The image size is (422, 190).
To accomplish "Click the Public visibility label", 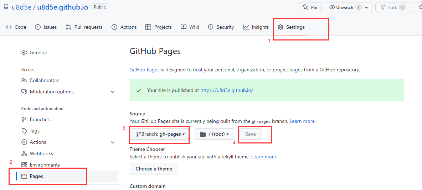I will pos(99,7).
